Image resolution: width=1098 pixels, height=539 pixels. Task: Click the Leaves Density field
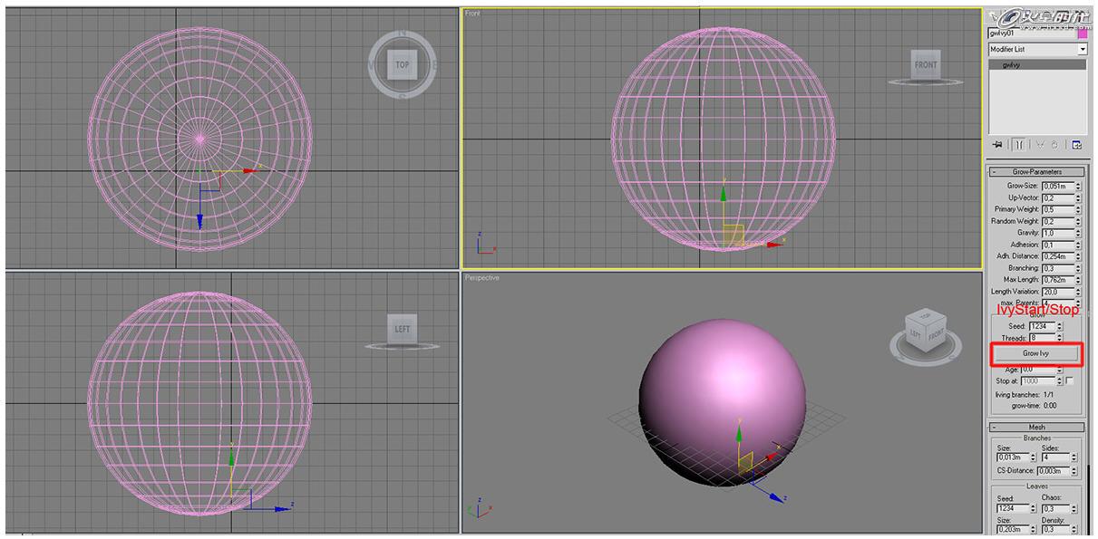pyautogui.click(x=1055, y=530)
